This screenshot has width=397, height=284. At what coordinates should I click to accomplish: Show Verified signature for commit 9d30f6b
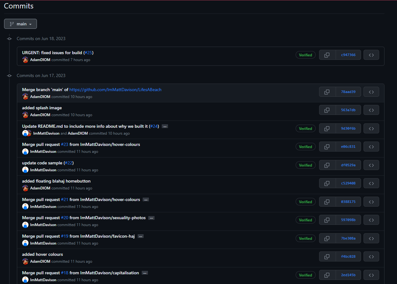pos(306,128)
